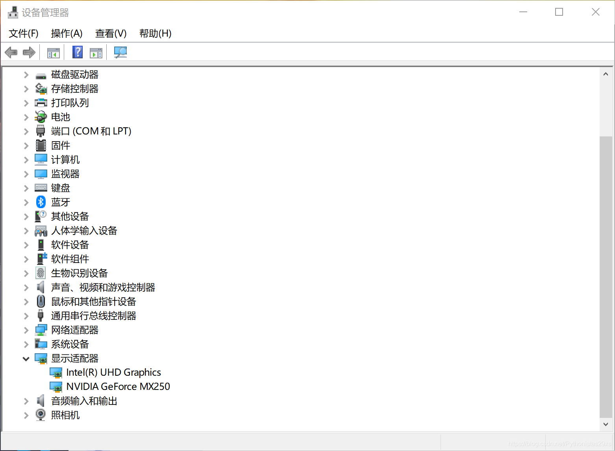Click the fingerprint icon beside 生物识别设备
The width and height of the screenshot is (615, 451).
[41, 273]
